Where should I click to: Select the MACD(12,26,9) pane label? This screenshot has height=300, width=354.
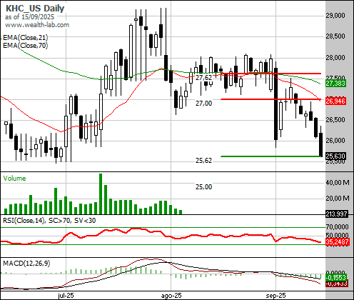tap(26, 264)
